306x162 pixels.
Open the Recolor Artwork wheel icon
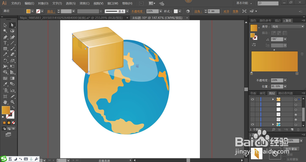click(x=188, y=11)
